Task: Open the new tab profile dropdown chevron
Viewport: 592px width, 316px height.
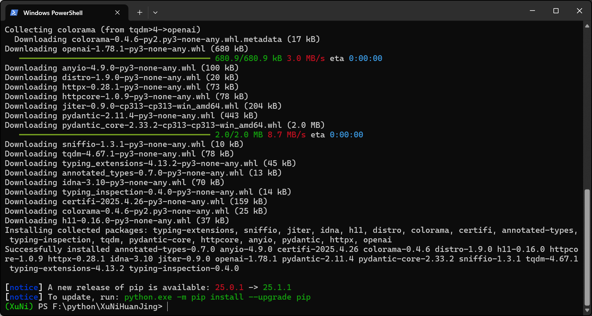Action: click(x=155, y=12)
